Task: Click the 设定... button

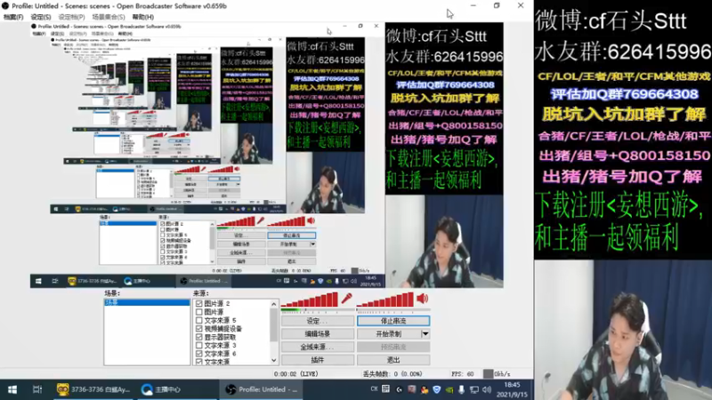Action: (x=318, y=321)
